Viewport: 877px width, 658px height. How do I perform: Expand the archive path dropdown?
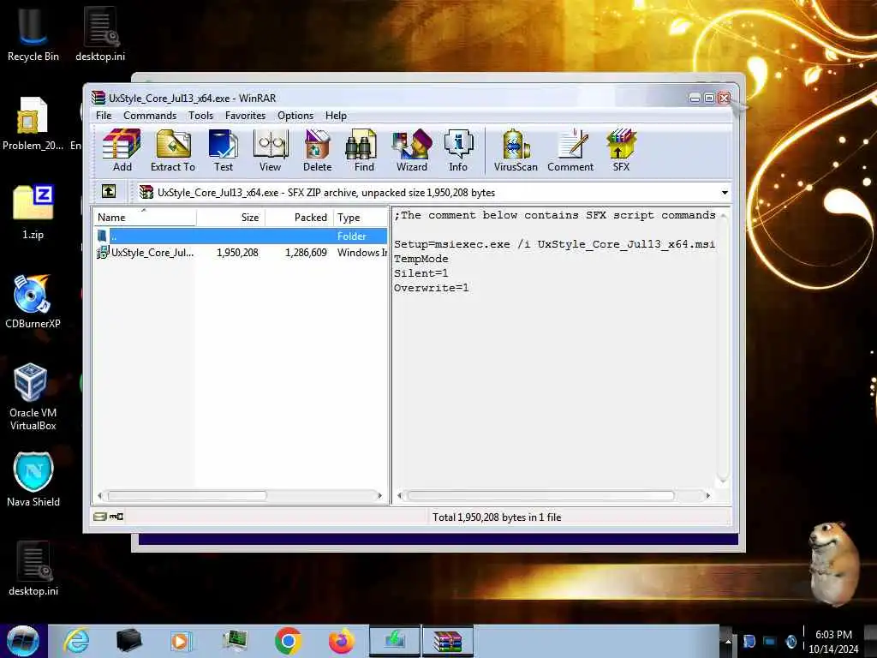(725, 193)
